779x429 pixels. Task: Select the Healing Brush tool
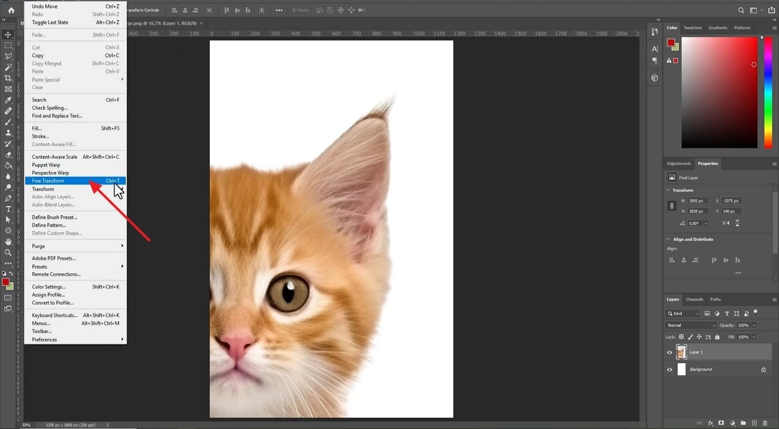pos(8,111)
